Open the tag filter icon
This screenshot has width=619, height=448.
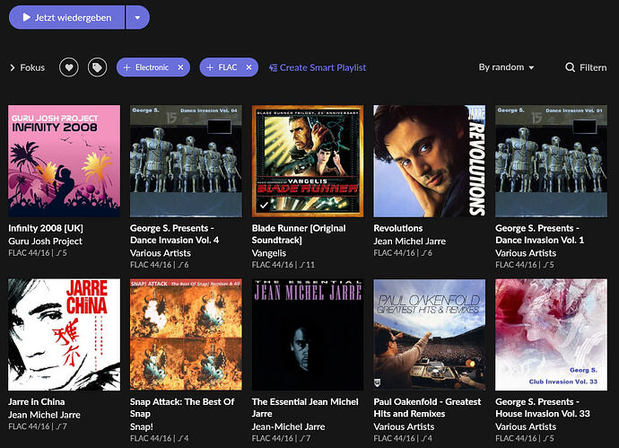(x=97, y=67)
